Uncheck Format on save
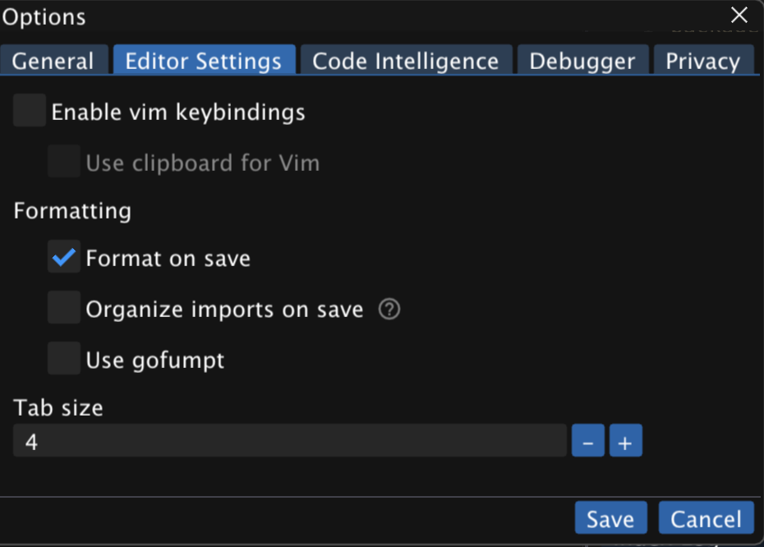This screenshot has width=764, height=547. (63, 258)
